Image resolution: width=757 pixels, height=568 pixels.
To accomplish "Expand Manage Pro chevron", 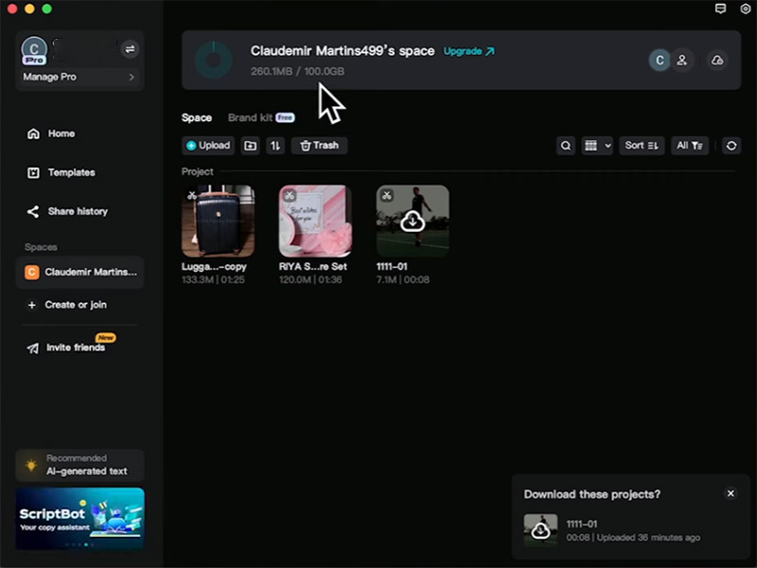I will (x=131, y=77).
